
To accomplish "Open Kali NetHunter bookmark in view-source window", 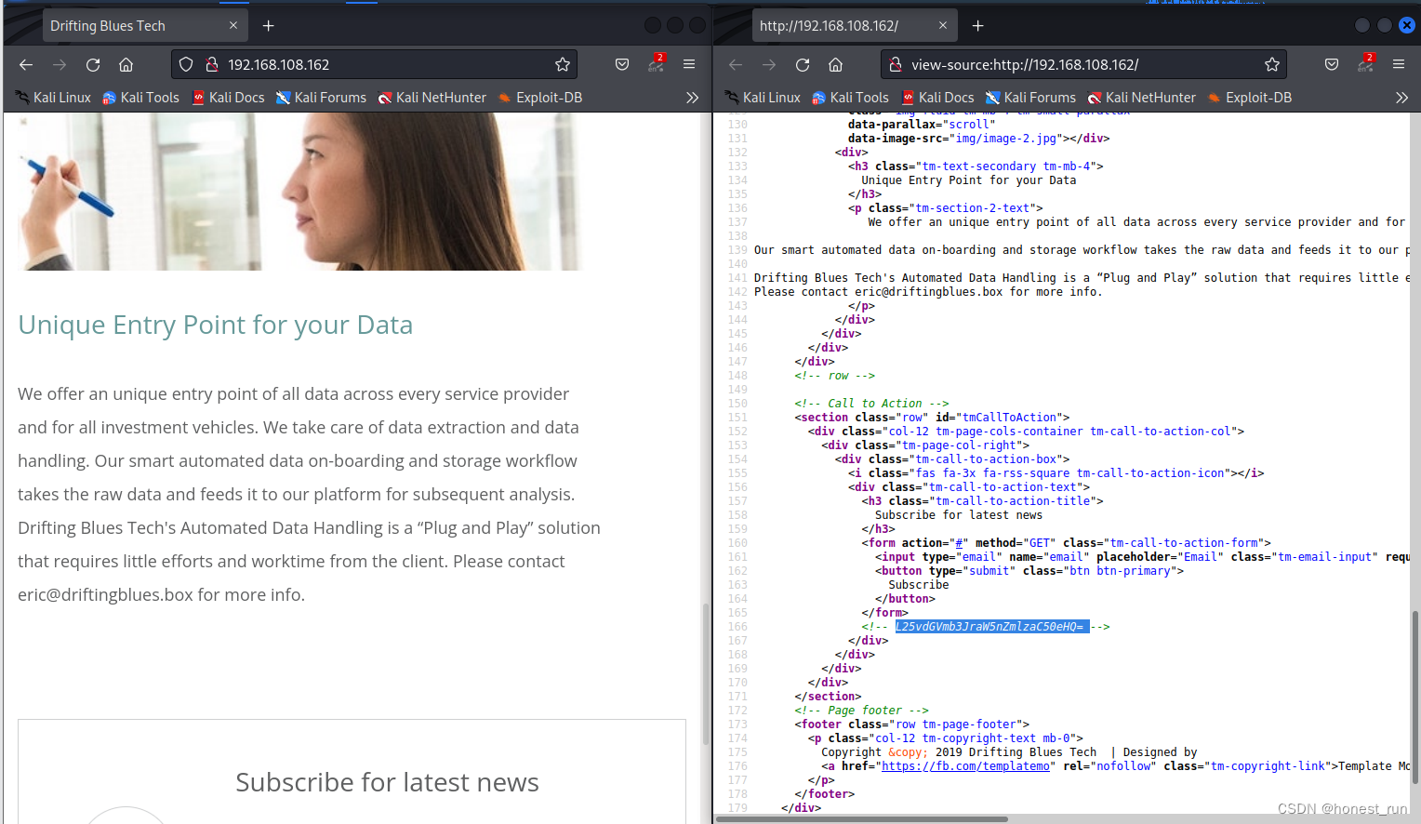I will click(1141, 98).
